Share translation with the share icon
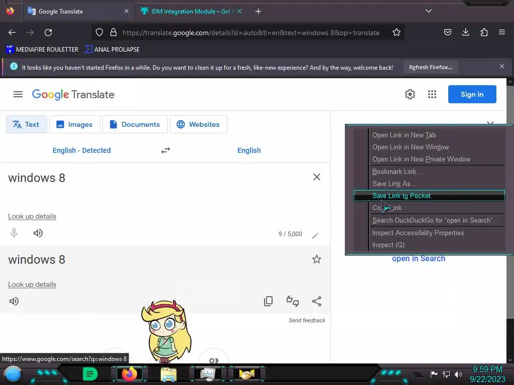 [x=317, y=301]
